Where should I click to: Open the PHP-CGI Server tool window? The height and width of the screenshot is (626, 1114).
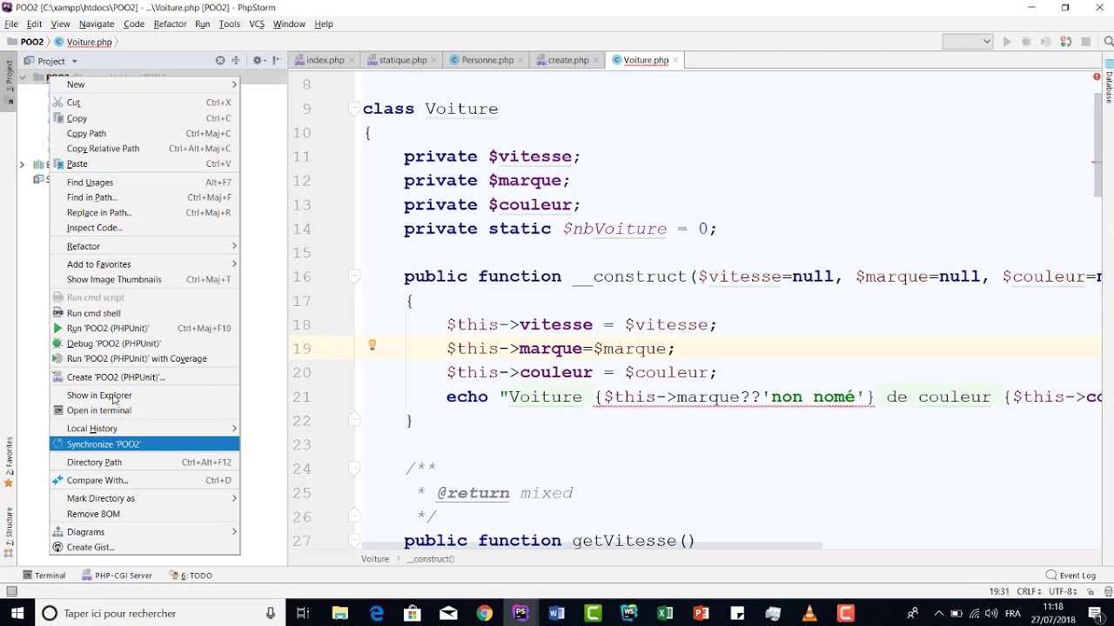(117, 575)
